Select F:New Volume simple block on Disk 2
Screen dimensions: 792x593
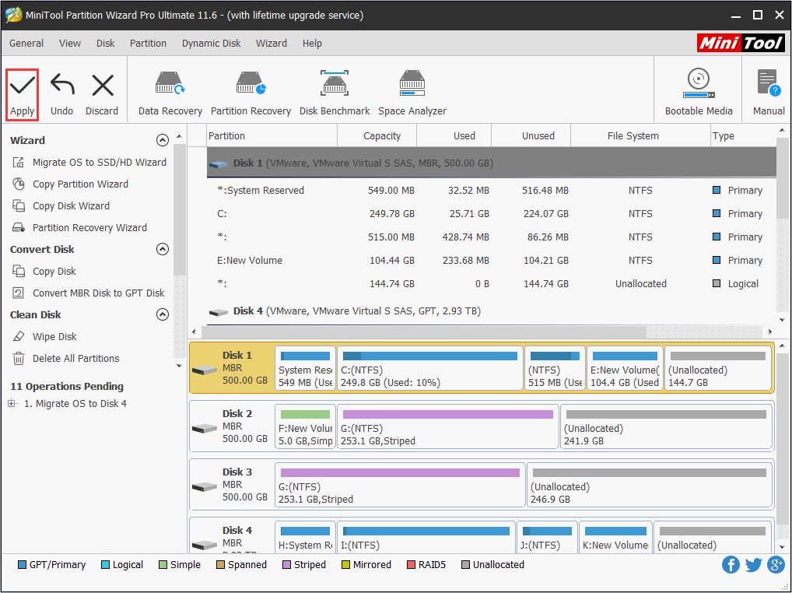[305, 426]
